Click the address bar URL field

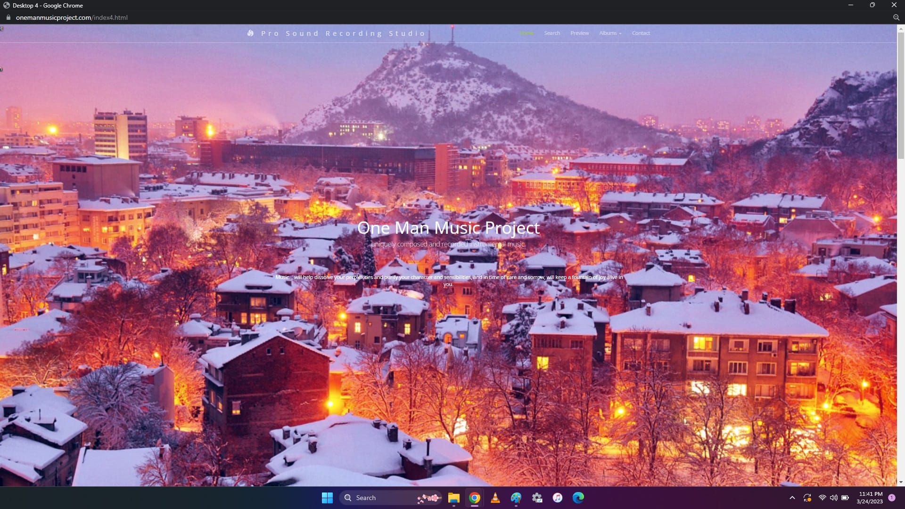(x=72, y=17)
